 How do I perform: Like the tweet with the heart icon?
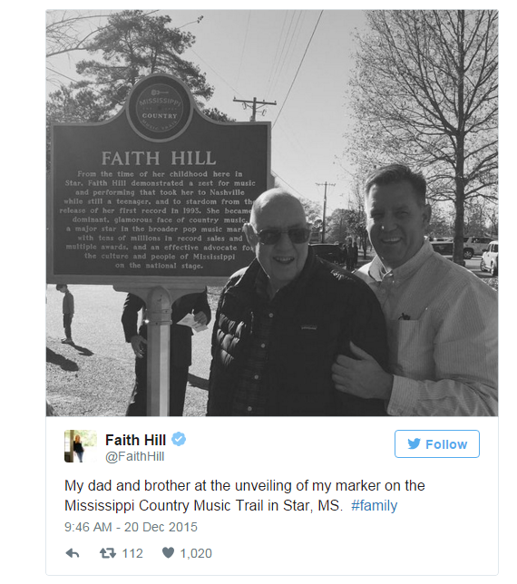tap(168, 553)
